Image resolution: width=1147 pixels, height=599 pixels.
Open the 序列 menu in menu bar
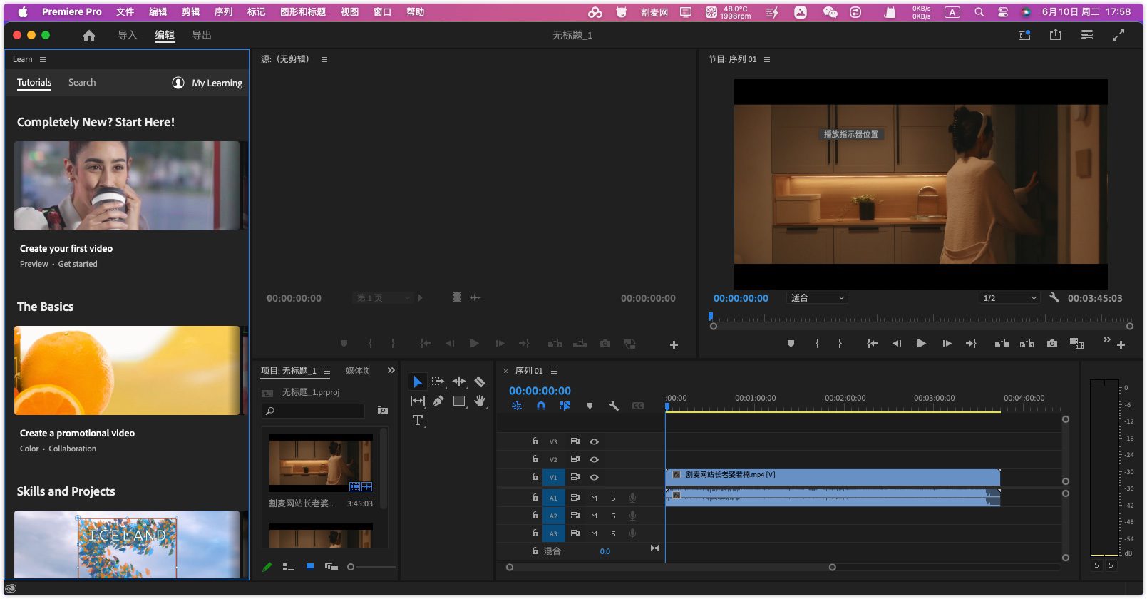223,12
